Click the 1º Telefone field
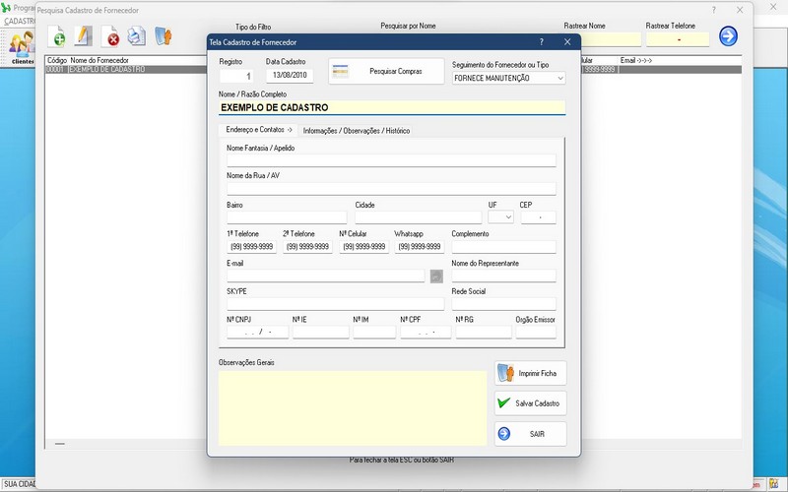 [x=251, y=247]
